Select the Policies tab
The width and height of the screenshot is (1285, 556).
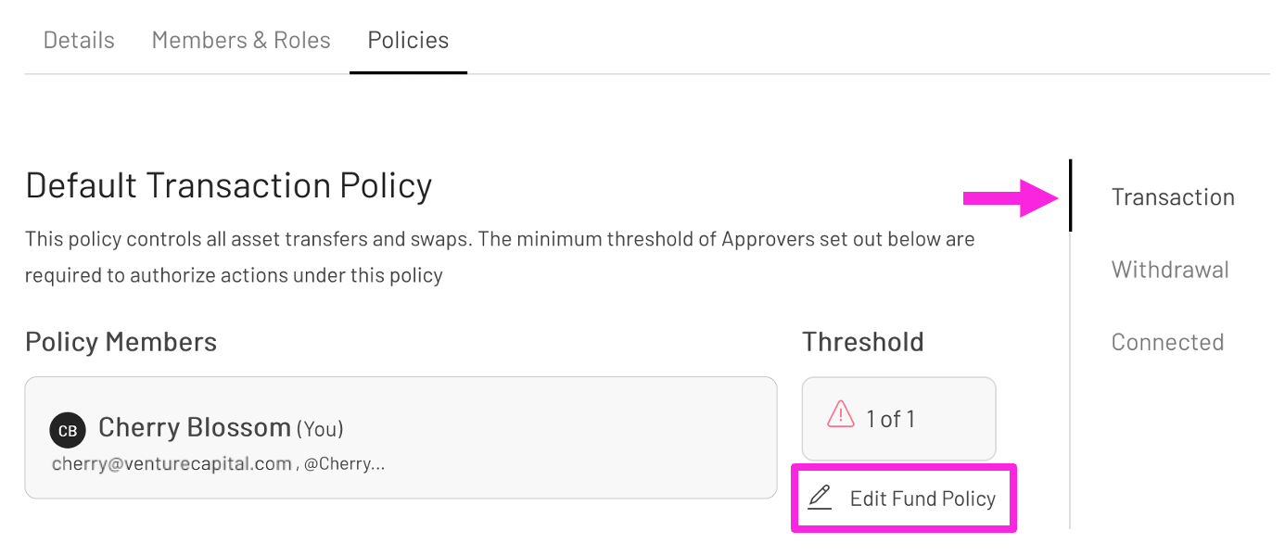point(408,40)
